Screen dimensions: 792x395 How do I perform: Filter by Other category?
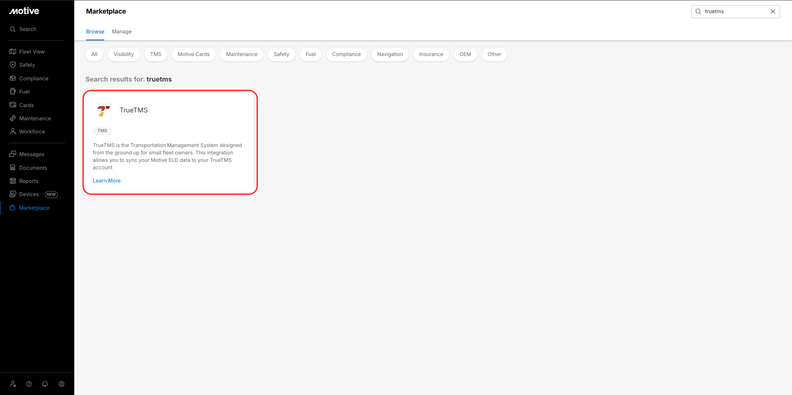[x=494, y=54]
